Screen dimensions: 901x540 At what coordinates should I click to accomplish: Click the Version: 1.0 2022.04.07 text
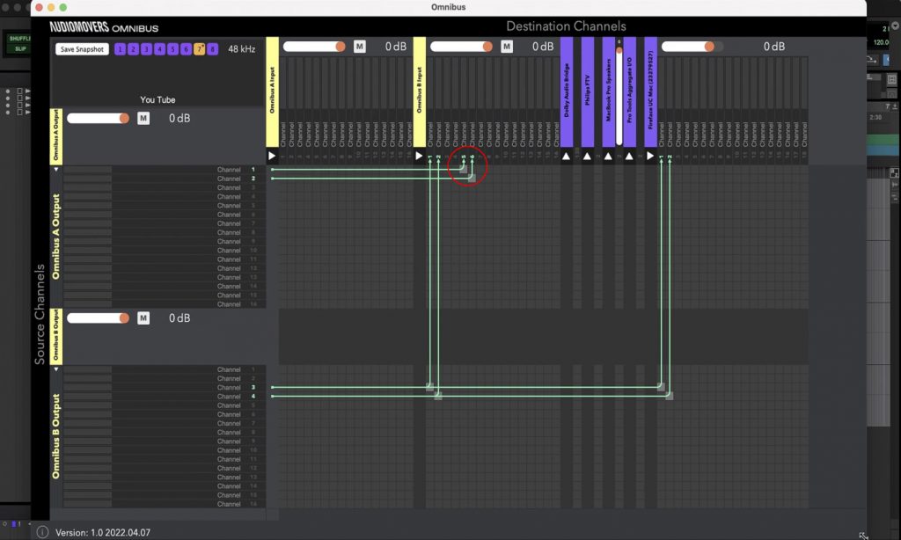coord(103,533)
